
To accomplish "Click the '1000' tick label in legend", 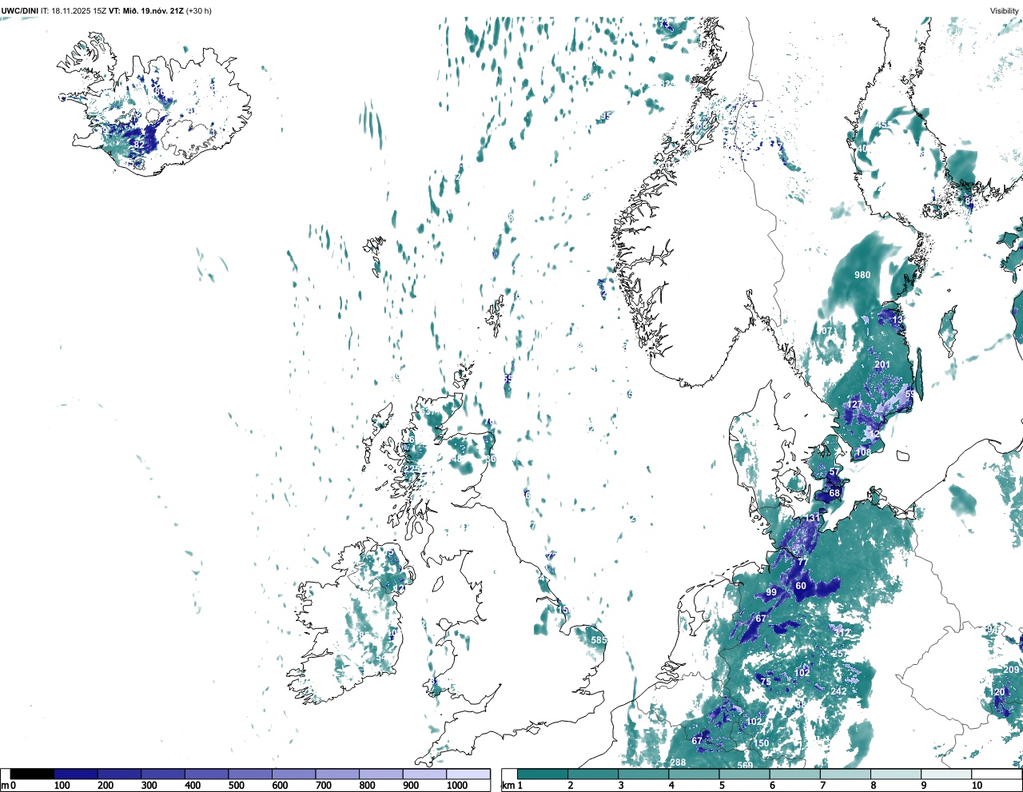I will pyautogui.click(x=457, y=786).
